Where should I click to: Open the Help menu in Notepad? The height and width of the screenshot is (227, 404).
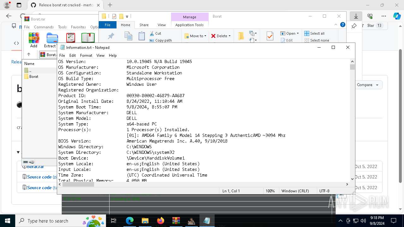point(113,55)
